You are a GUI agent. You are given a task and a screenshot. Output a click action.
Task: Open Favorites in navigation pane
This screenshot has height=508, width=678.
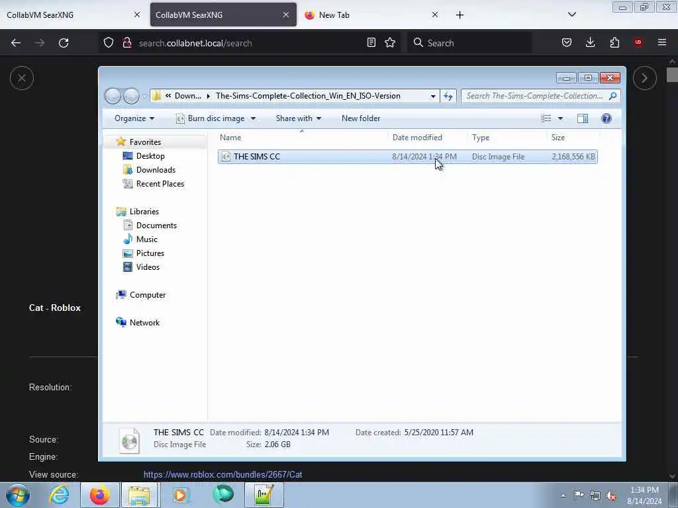click(x=145, y=142)
